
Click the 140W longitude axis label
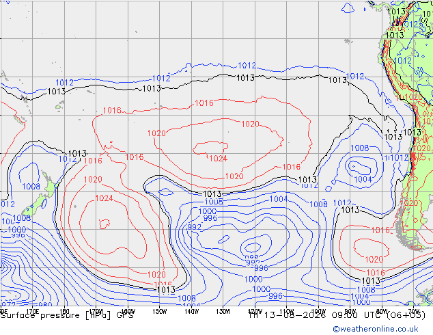pyautogui.click(x=191, y=312)
